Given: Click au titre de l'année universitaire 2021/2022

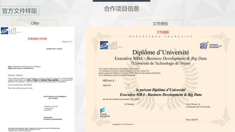Looking at the screenshot, I should click(121, 99).
